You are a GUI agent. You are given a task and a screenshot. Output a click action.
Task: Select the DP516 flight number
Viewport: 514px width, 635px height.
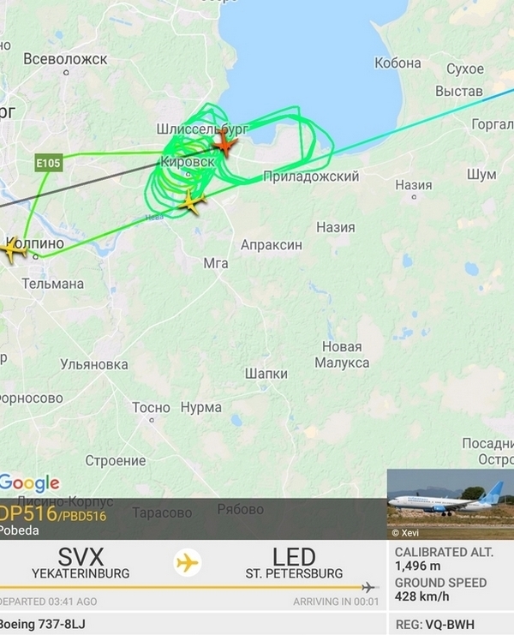(x=27, y=513)
